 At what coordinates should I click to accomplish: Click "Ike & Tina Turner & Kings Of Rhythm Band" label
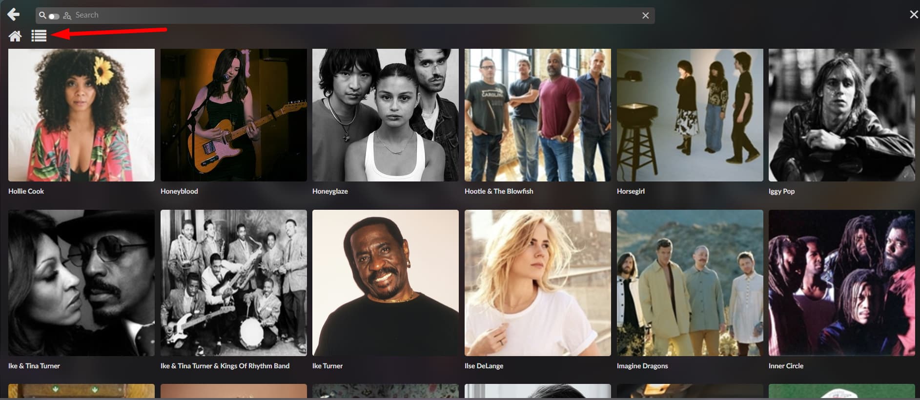[225, 366]
